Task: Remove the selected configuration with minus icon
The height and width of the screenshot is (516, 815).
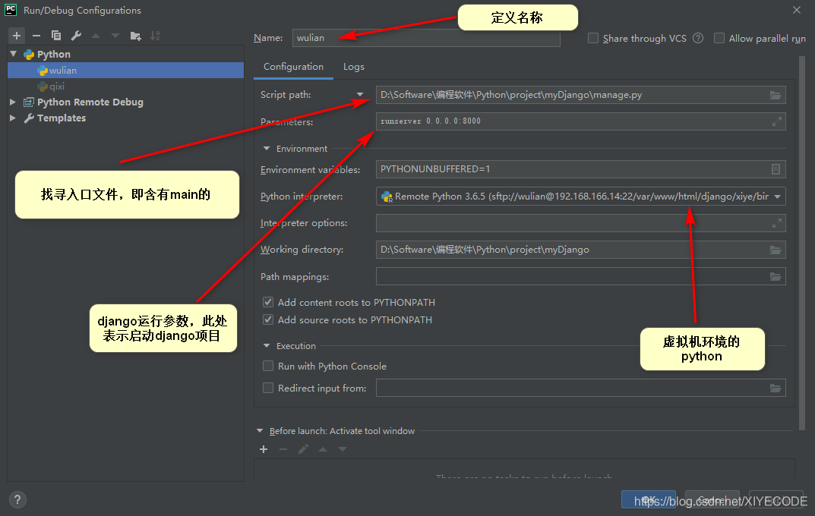Action: [36, 36]
